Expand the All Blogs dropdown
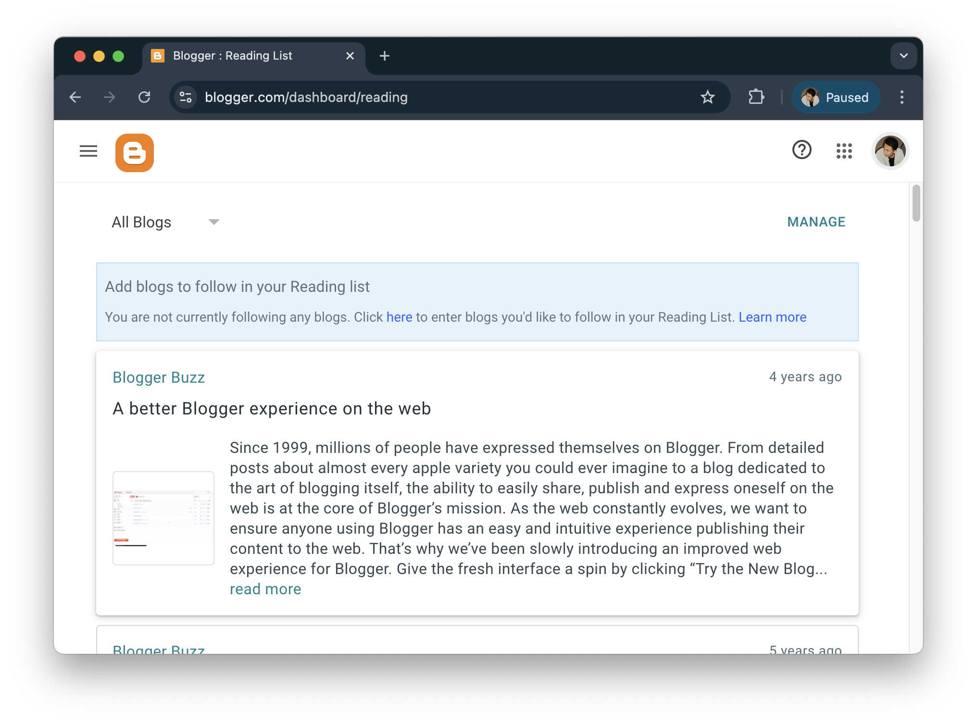The width and height of the screenshot is (977, 725). [165, 222]
